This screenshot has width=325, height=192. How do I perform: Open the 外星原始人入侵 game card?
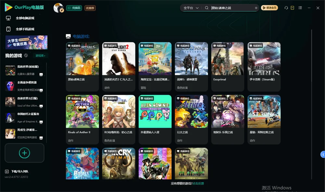155,120
